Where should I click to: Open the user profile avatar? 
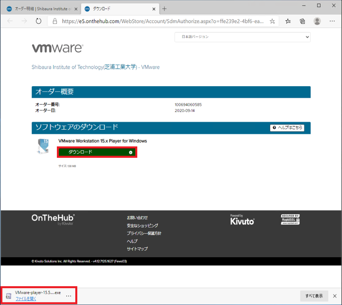click(x=317, y=21)
